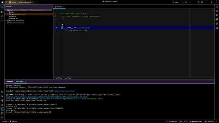This screenshot has height=123, width=219.
Task: Click the editor breadcrumb if __name__
Action: (x=63, y=78)
